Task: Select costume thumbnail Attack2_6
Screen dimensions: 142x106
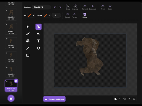Action: [11, 15]
